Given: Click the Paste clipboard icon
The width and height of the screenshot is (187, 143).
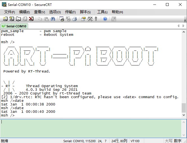Looking at the screenshot, I should coord(46,19).
